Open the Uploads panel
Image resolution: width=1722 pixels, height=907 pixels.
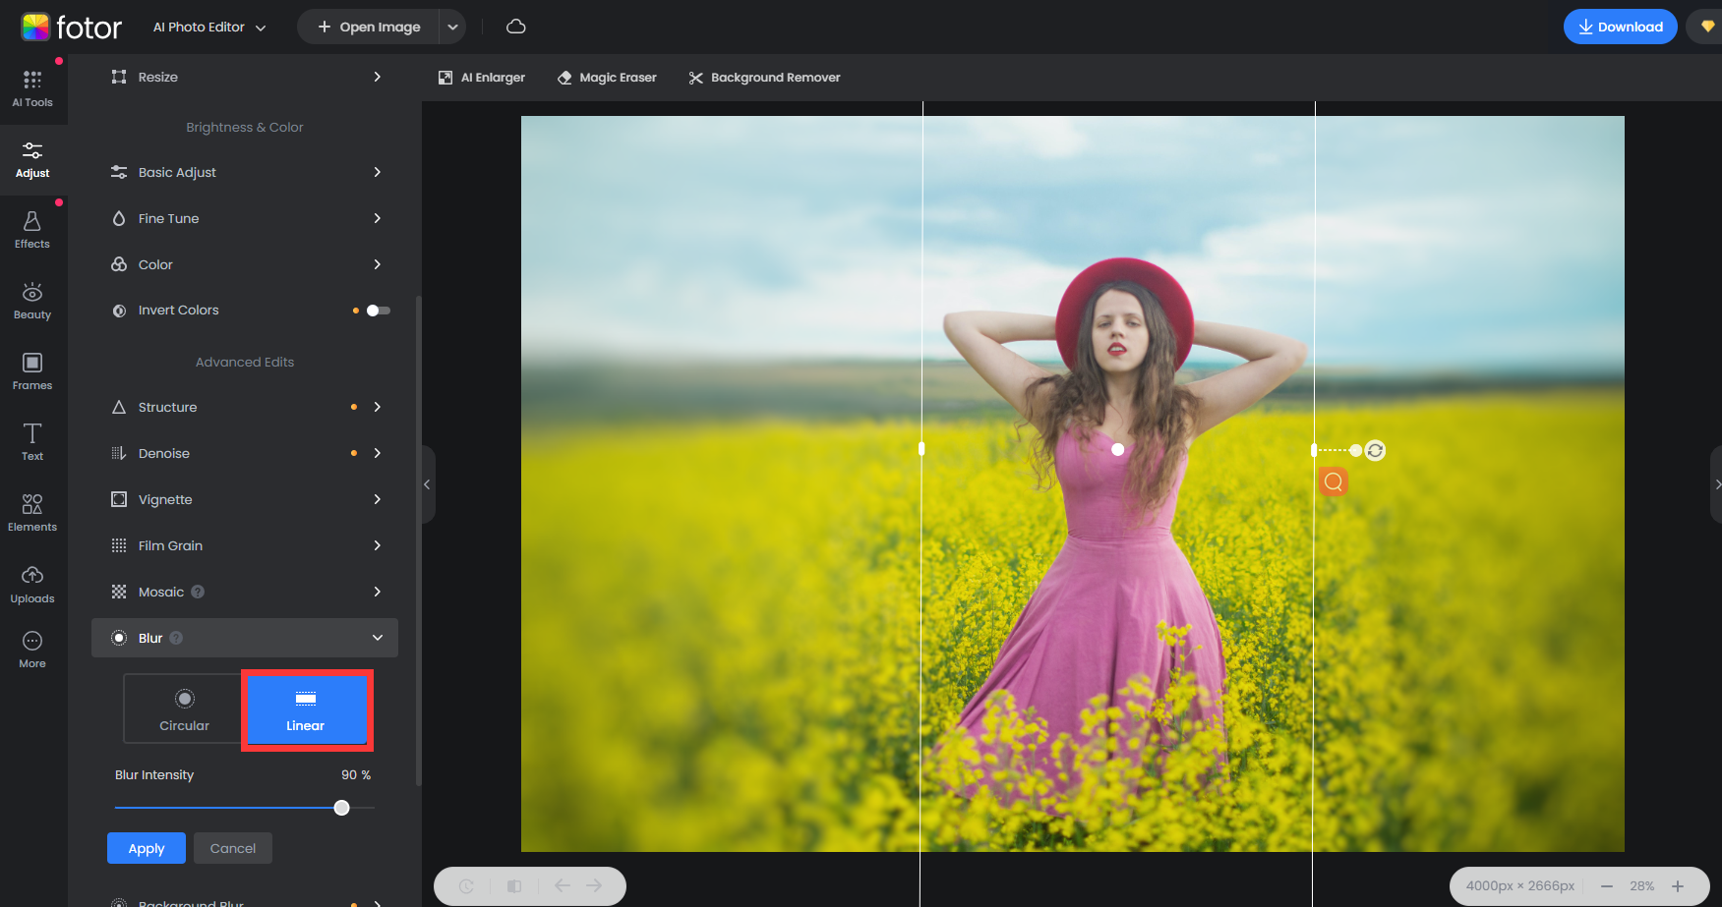(x=32, y=583)
